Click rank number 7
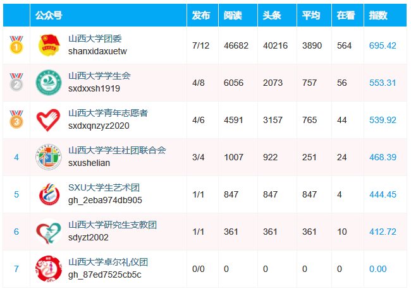The width and height of the screenshot is (411, 289). click(16, 269)
